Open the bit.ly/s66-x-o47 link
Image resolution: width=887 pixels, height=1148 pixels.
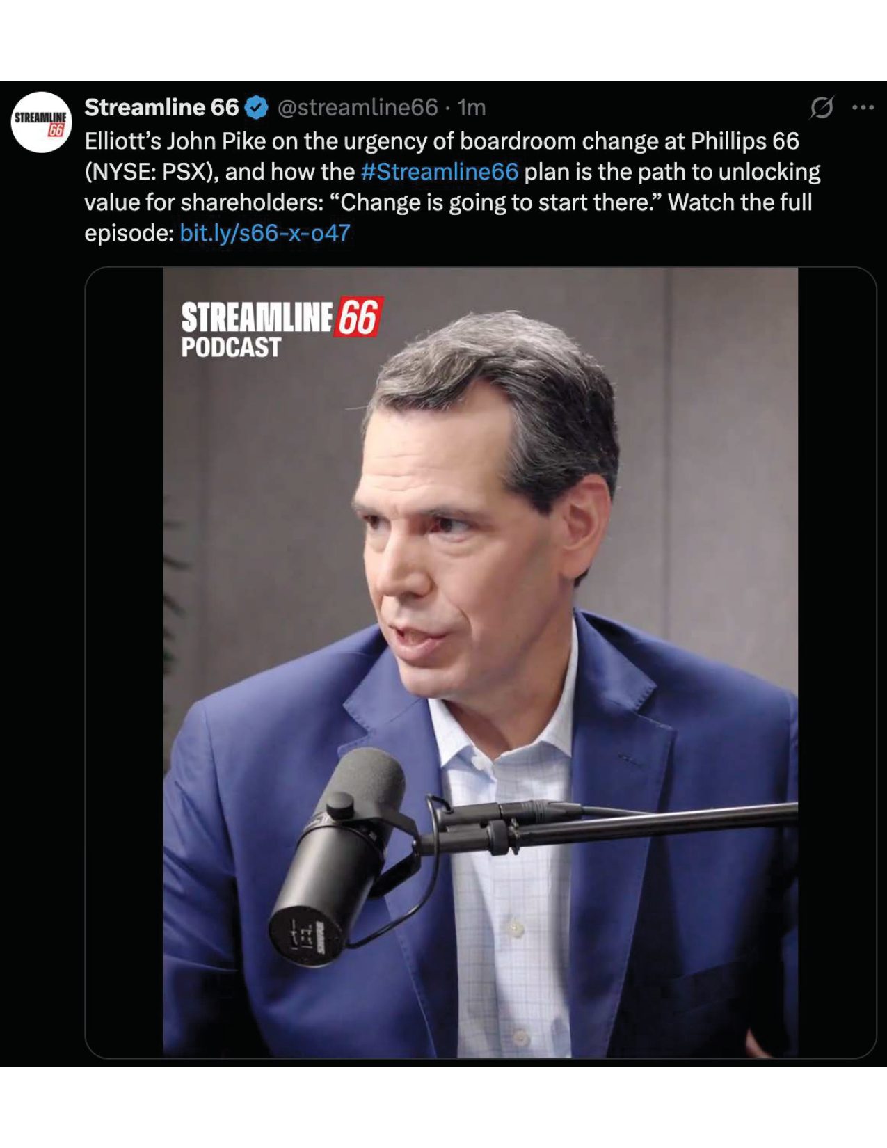tap(265, 232)
